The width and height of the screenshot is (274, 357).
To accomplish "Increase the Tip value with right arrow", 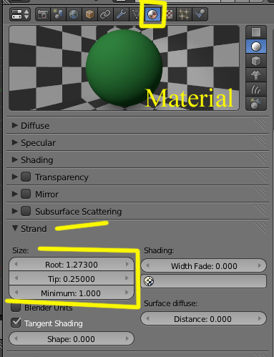I will tap(127, 278).
